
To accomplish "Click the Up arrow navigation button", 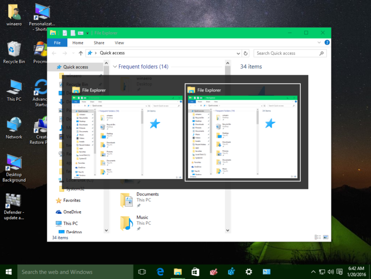I will [x=81, y=53].
